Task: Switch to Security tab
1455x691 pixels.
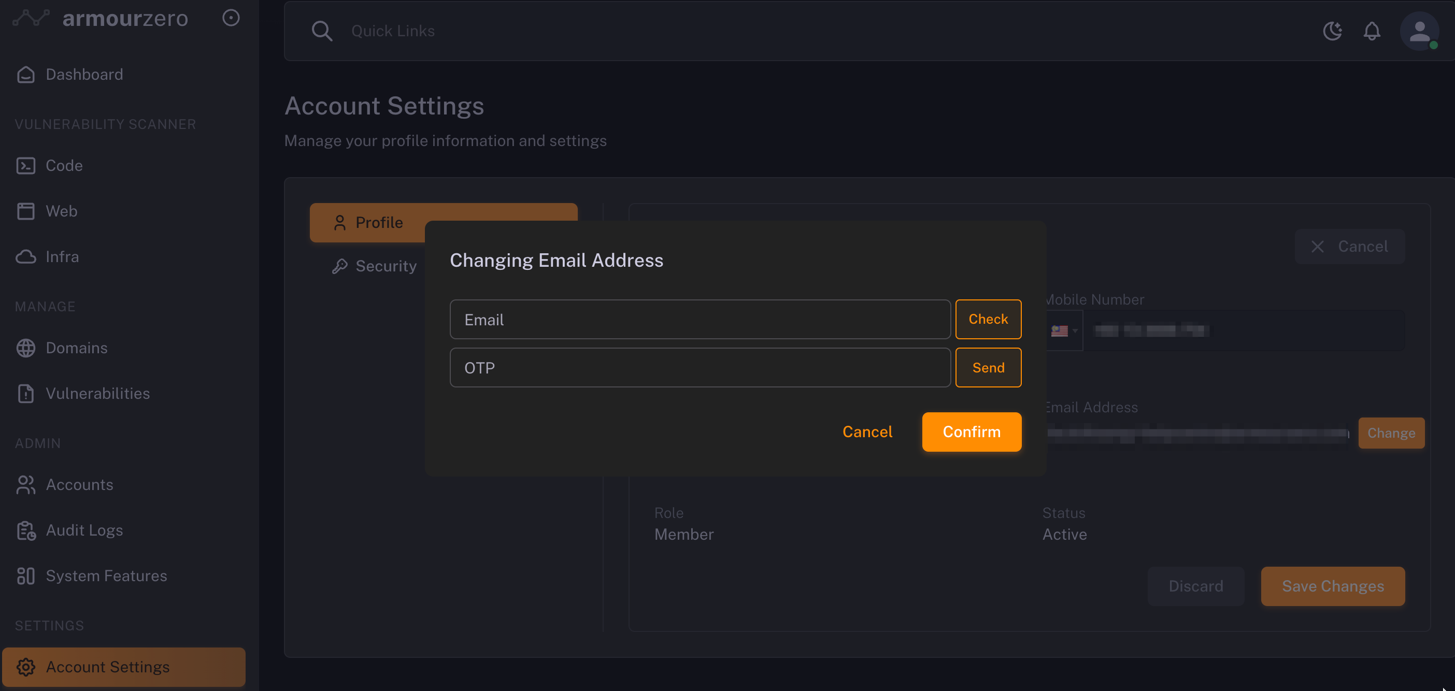Action: click(x=385, y=266)
